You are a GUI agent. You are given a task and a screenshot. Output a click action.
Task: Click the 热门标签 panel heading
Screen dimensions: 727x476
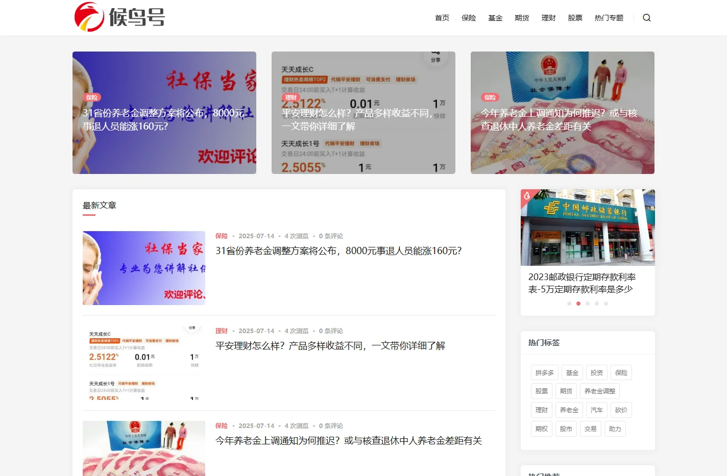[544, 342]
